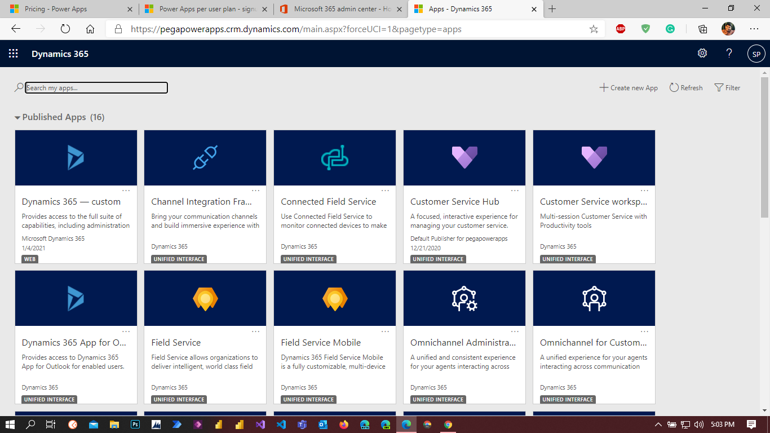This screenshot has width=770, height=433.
Task: Click the Channel Integration Framework plug icon
Action: pyautogui.click(x=205, y=158)
